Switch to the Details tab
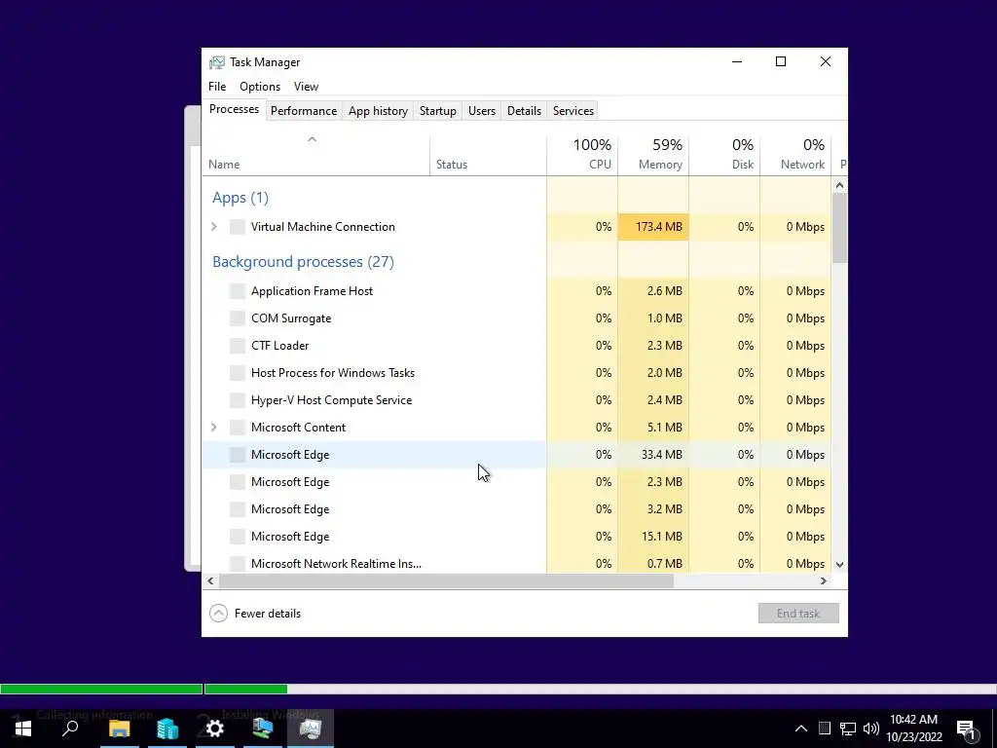Image resolution: width=997 pixels, height=748 pixels. pos(525,111)
